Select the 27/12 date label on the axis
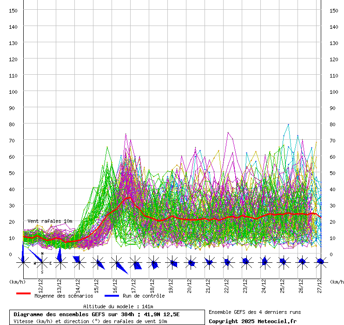The width and height of the screenshot is (344, 325). pos(319,284)
